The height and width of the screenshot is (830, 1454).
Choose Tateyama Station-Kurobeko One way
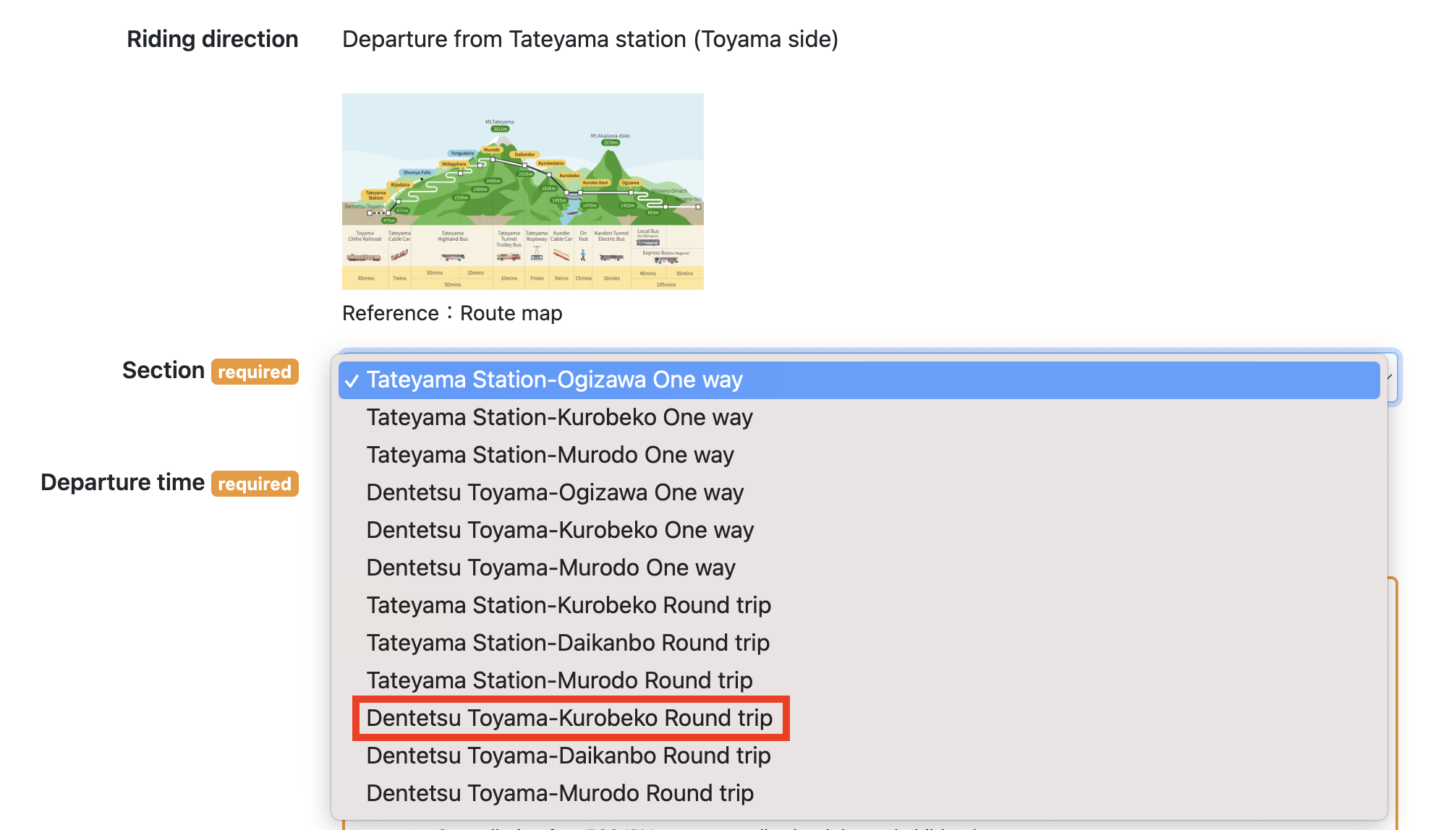tap(559, 417)
